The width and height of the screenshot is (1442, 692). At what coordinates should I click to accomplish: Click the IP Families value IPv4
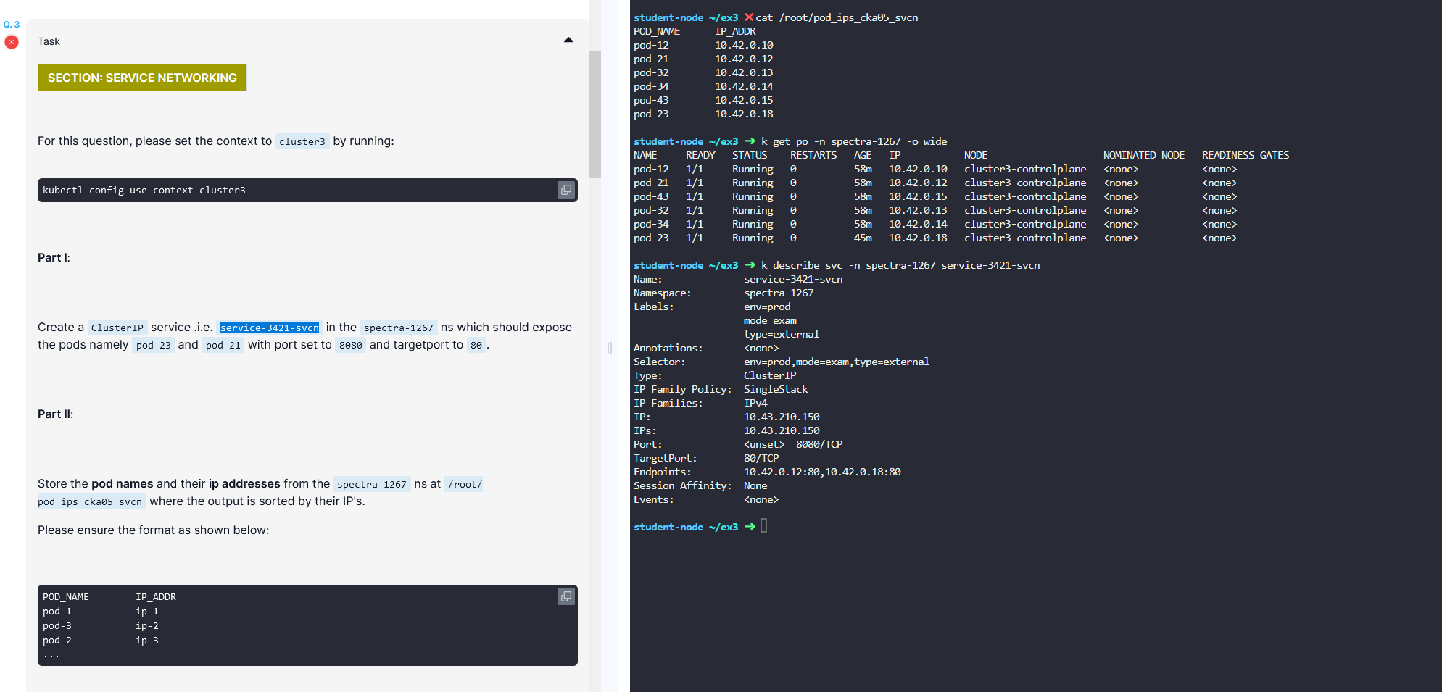[x=755, y=403]
